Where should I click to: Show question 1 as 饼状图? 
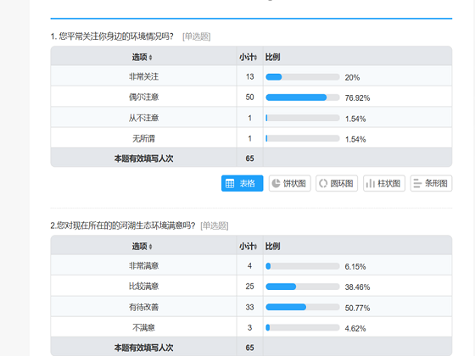(x=289, y=183)
